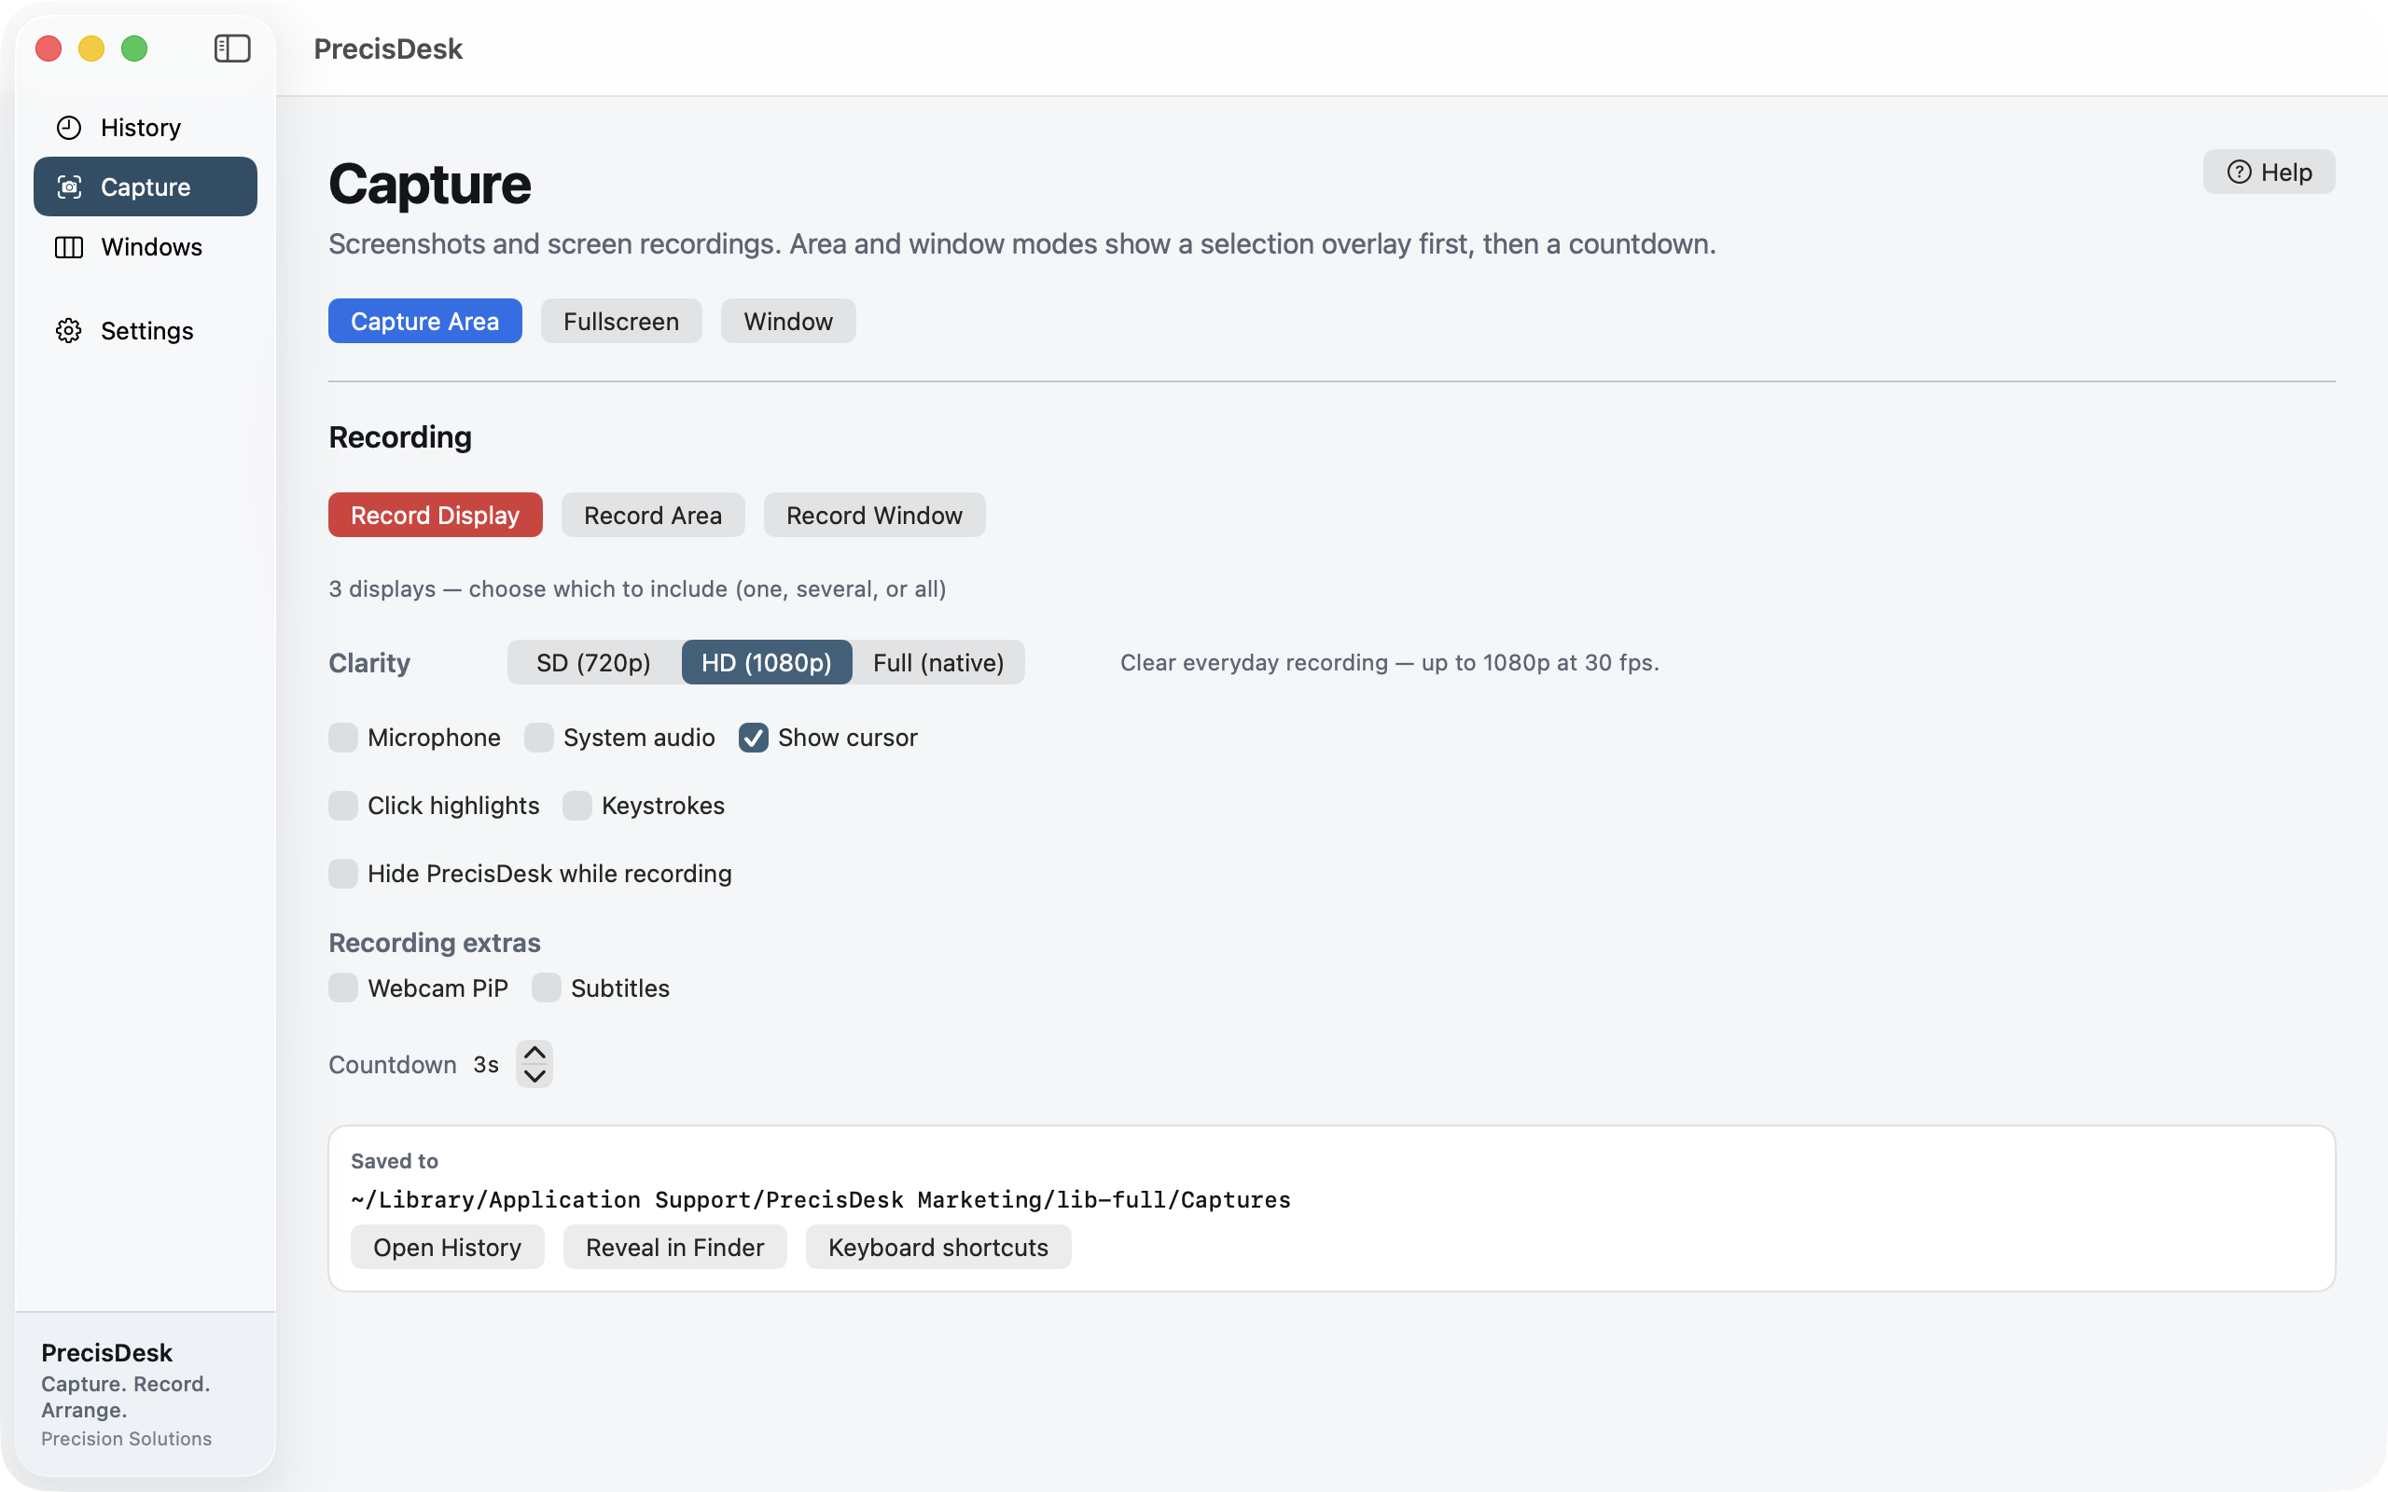Click the Settings gear icon
This screenshot has width=2388, height=1492.
69,330
